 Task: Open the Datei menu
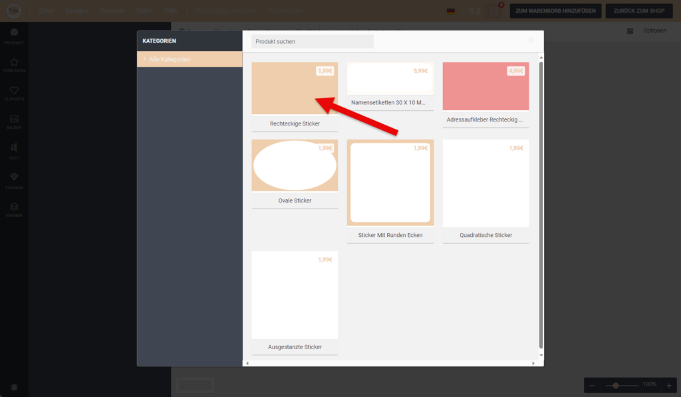[x=47, y=11]
